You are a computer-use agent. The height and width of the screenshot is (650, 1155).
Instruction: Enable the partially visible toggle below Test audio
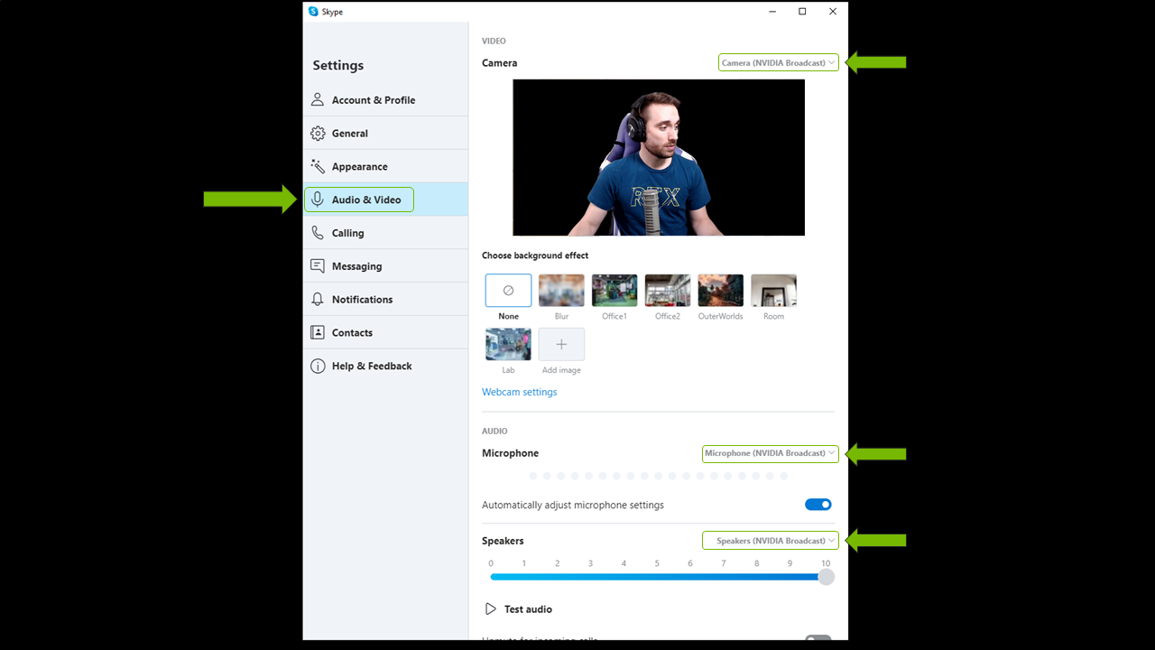818,639
